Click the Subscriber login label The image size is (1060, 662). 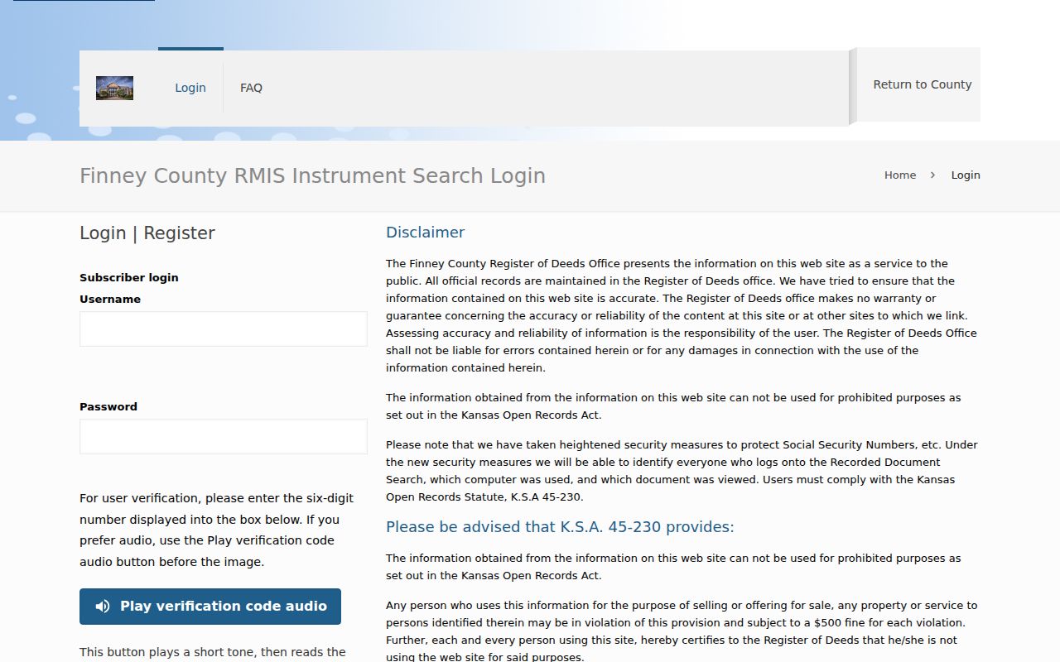pyautogui.click(x=129, y=277)
